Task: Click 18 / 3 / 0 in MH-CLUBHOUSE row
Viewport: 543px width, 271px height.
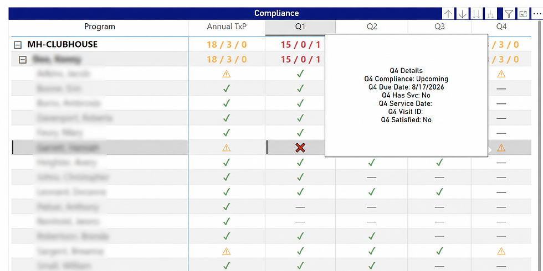Action: (227, 45)
